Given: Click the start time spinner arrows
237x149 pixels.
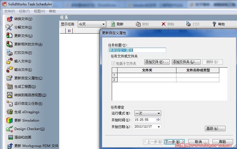Looking at the screenshot, I should tap(158, 120).
